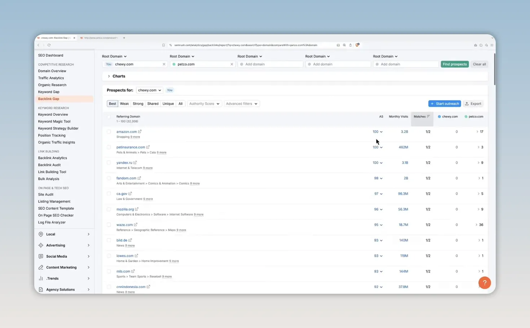Open external link icon next to mozilla.org
Image resolution: width=530 pixels, height=328 pixels.
pyautogui.click(x=137, y=209)
